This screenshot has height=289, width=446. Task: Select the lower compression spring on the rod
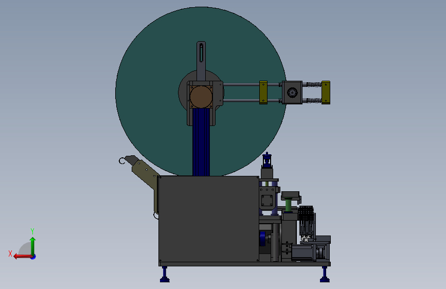314,100
